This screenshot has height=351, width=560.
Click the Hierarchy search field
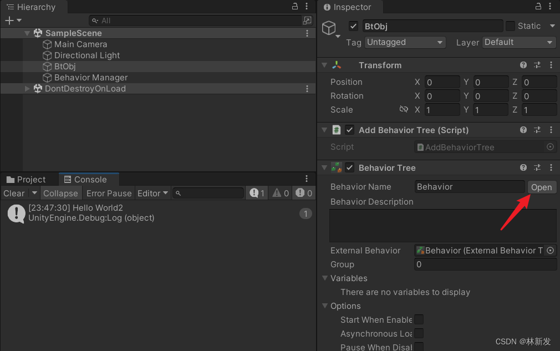click(196, 21)
